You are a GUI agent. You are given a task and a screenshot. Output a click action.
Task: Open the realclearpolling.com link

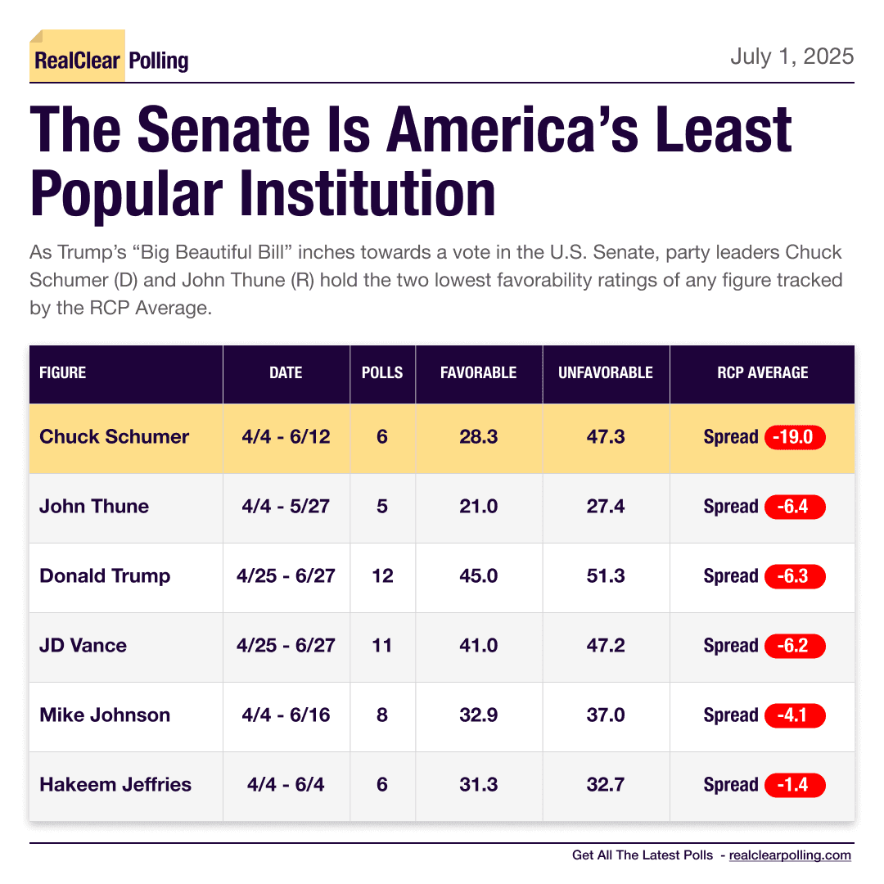(x=789, y=855)
